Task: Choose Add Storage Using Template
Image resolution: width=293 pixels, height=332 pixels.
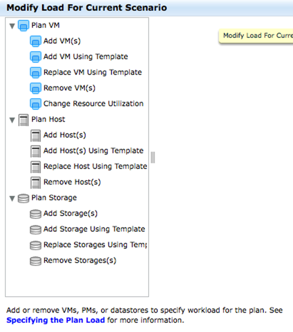Action: coord(94,229)
